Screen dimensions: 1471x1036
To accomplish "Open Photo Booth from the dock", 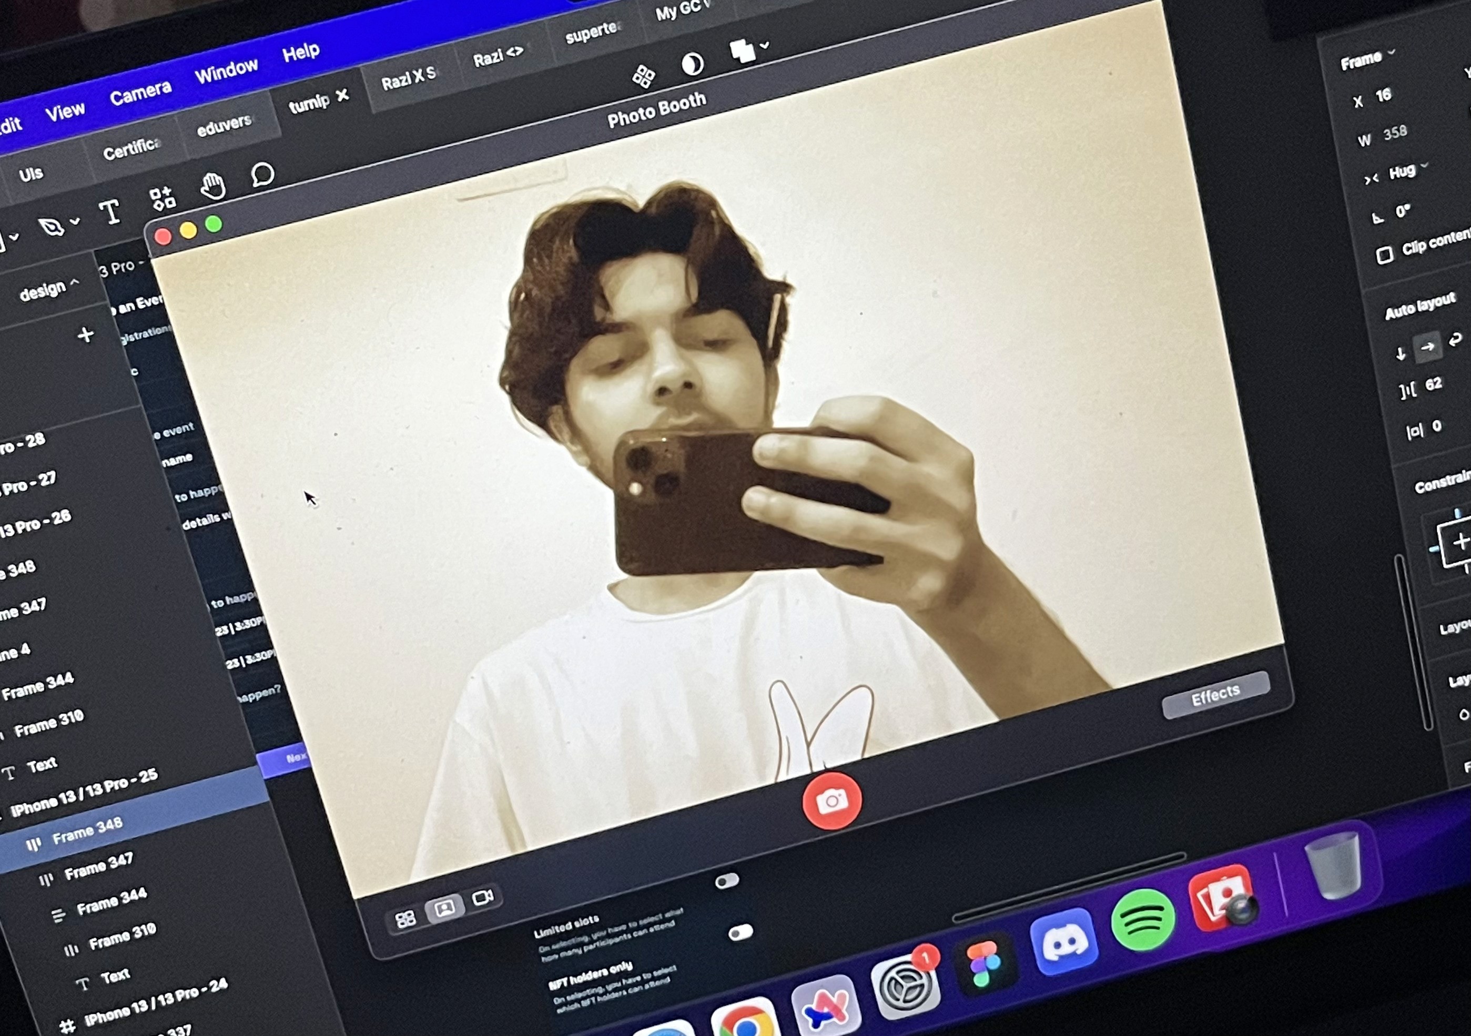I will coord(1222,898).
